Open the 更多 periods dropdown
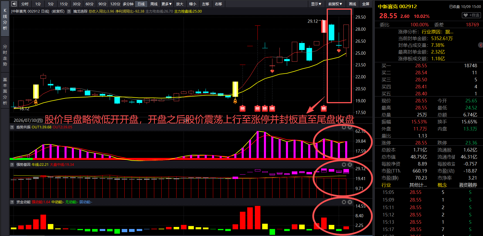The height and width of the screenshot is (236, 483). click(x=167, y=4)
